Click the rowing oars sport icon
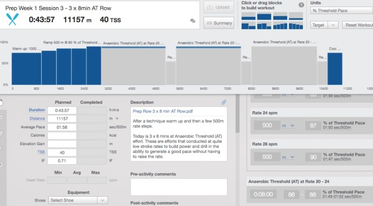Screen dimensions: 373x206 (13, 20)
